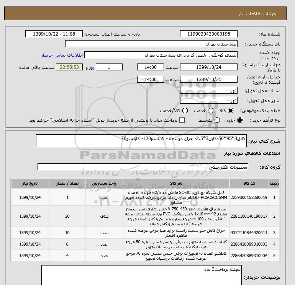
Task: Click the price validity date 1399/10/25 field
Action: [209, 79]
